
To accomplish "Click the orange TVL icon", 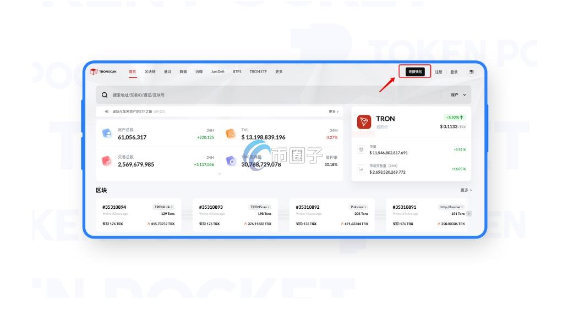I will pyautogui.click(x=231, y=134).
